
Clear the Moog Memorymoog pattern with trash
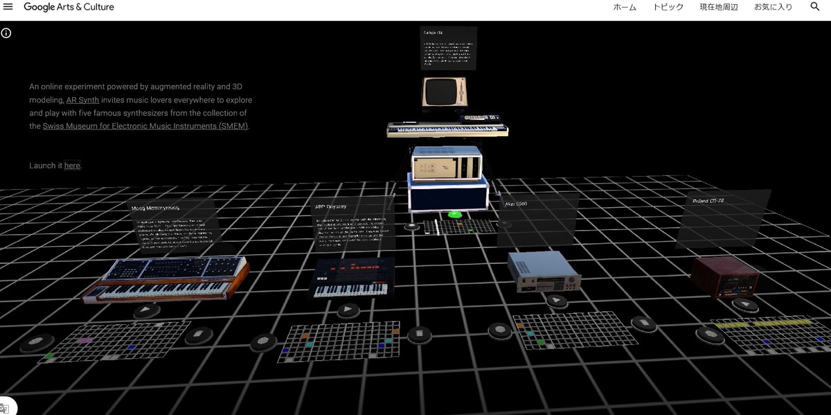click(x=198, y=336)
